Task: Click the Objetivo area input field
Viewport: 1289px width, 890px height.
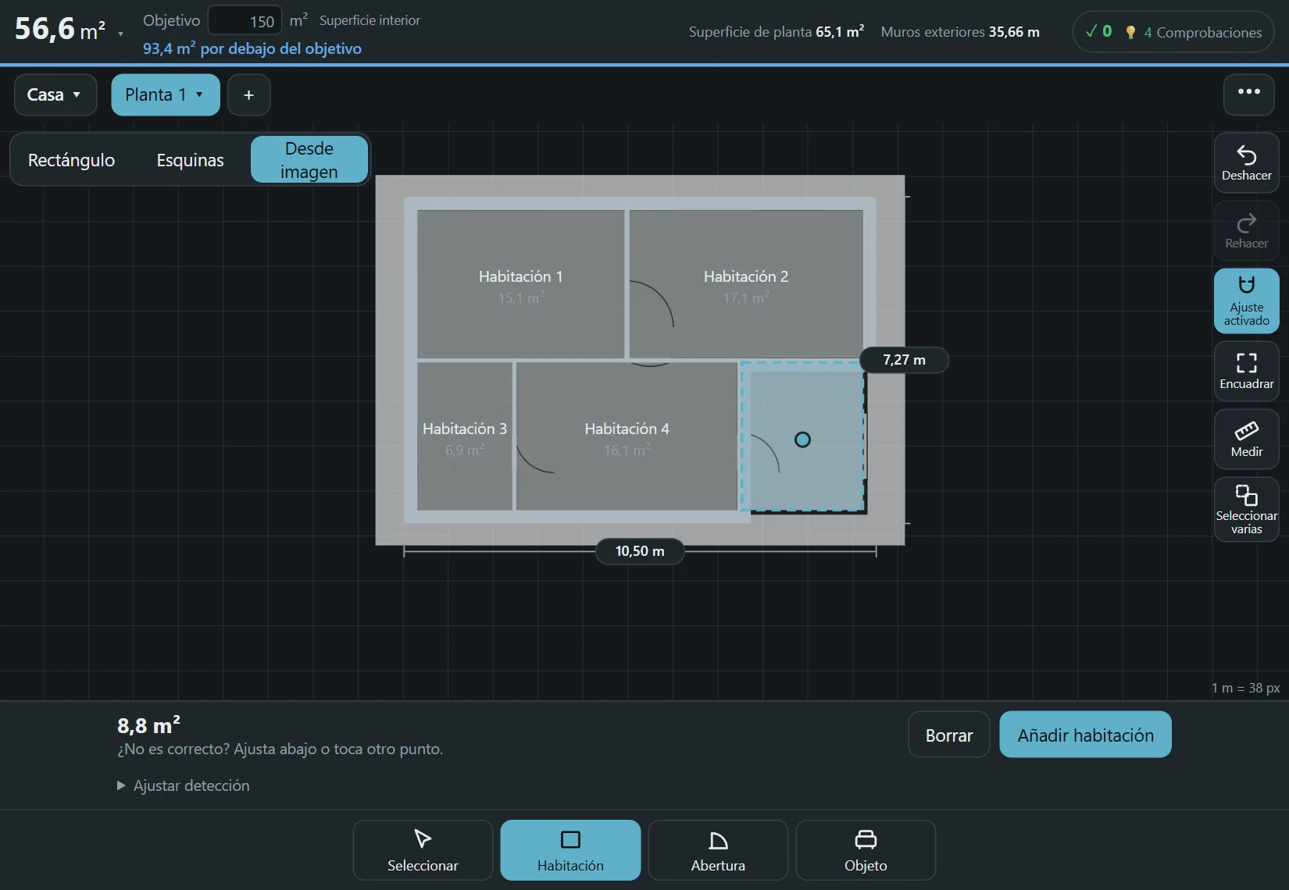Action: click(x=245, y=21)
